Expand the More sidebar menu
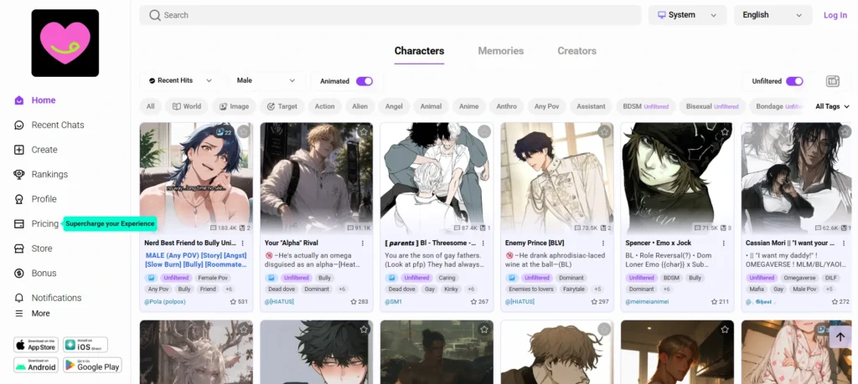 point(33,314)
